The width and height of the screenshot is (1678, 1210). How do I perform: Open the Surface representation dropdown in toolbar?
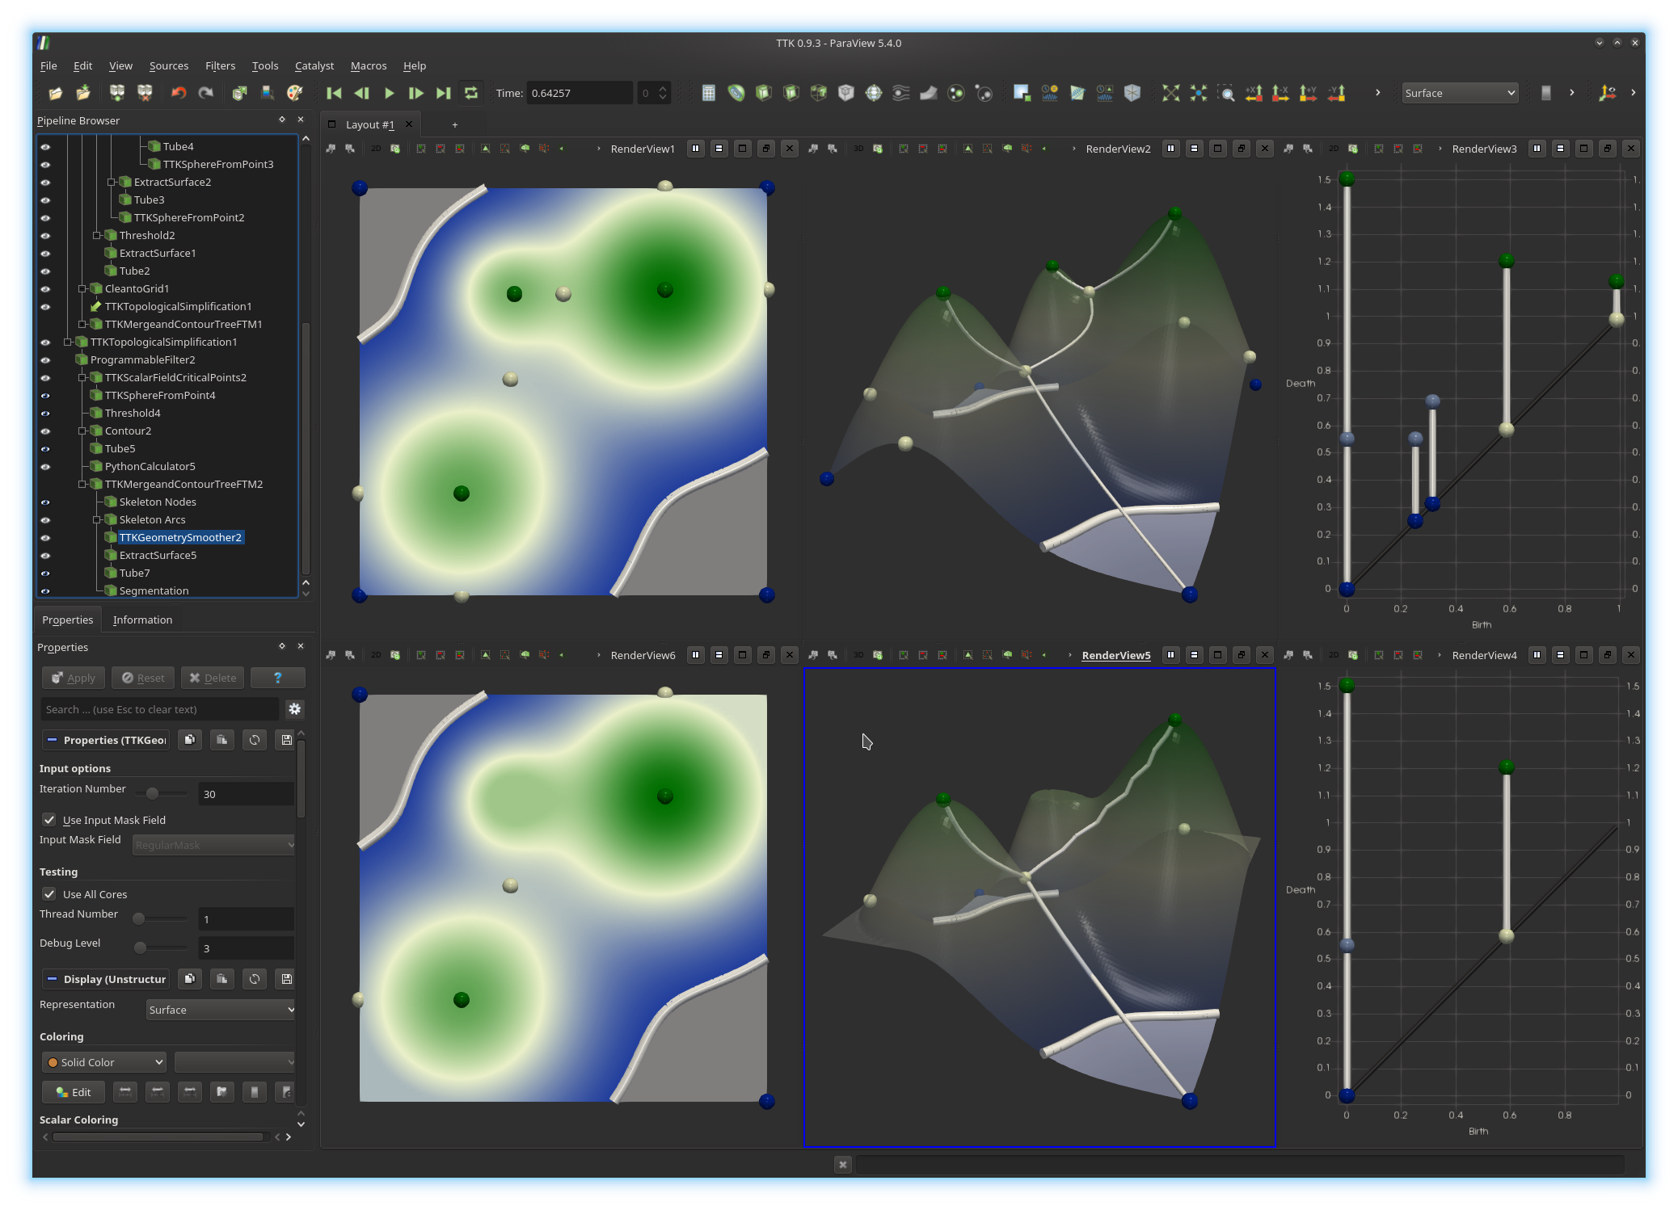point(1459,93)
